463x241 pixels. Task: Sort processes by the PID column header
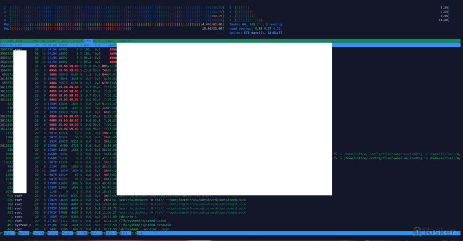point(9,41)
